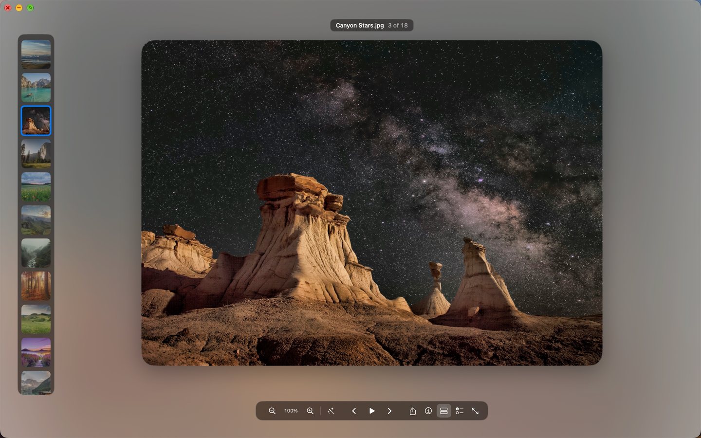Click the Canyon Stars.jpg title label
Viewport: 701px width, 438px height.
pos(360,25)
